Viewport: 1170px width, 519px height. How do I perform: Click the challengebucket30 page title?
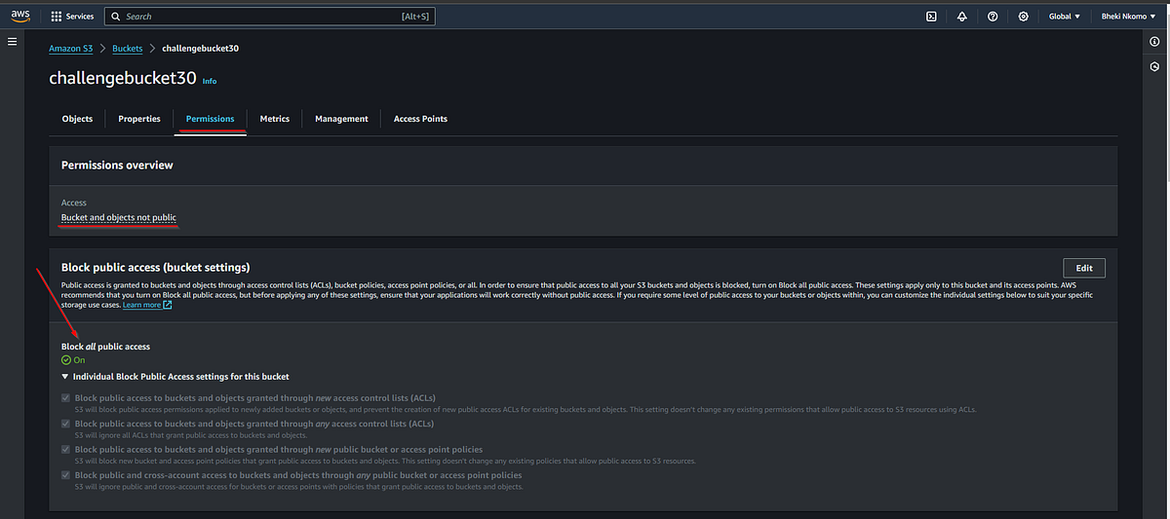tap(123, 79)
